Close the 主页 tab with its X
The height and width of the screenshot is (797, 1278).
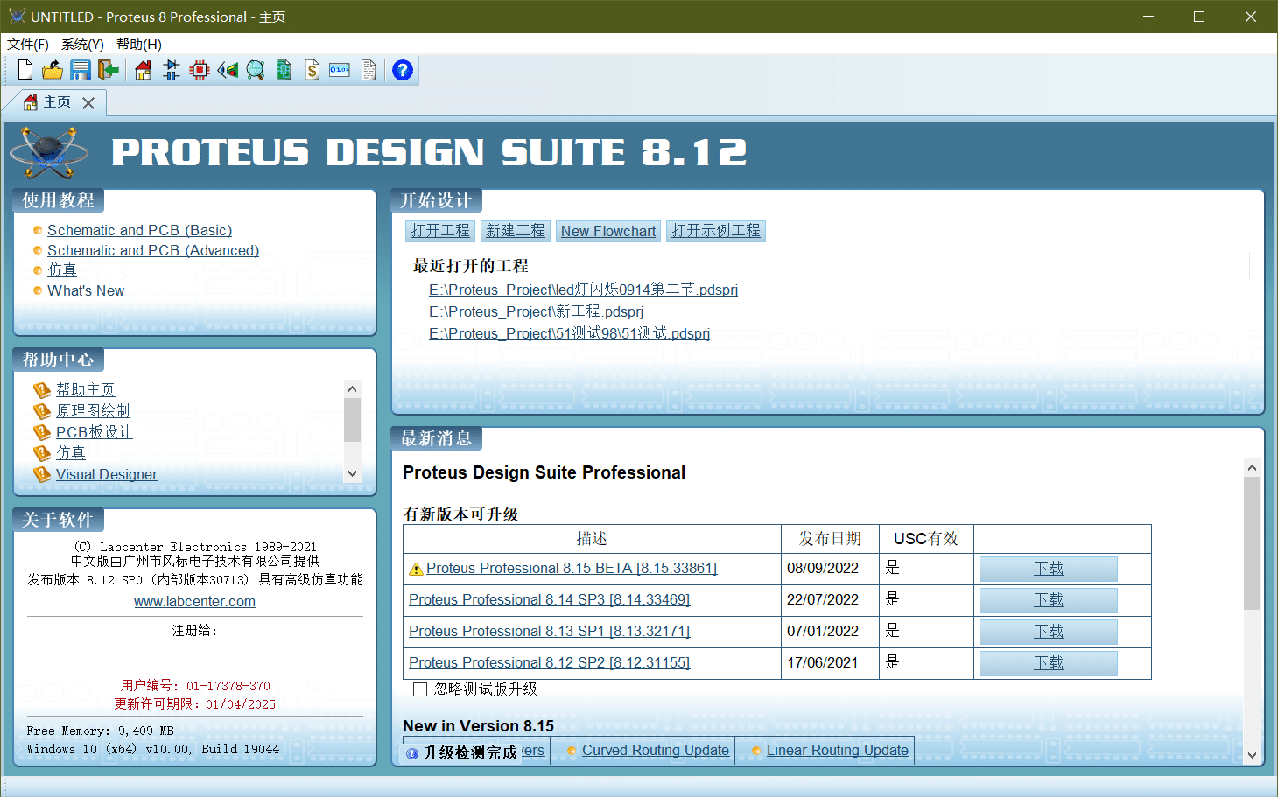tap(88, 103)
